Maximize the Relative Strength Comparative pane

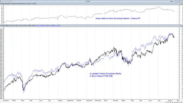coord(181,4)
